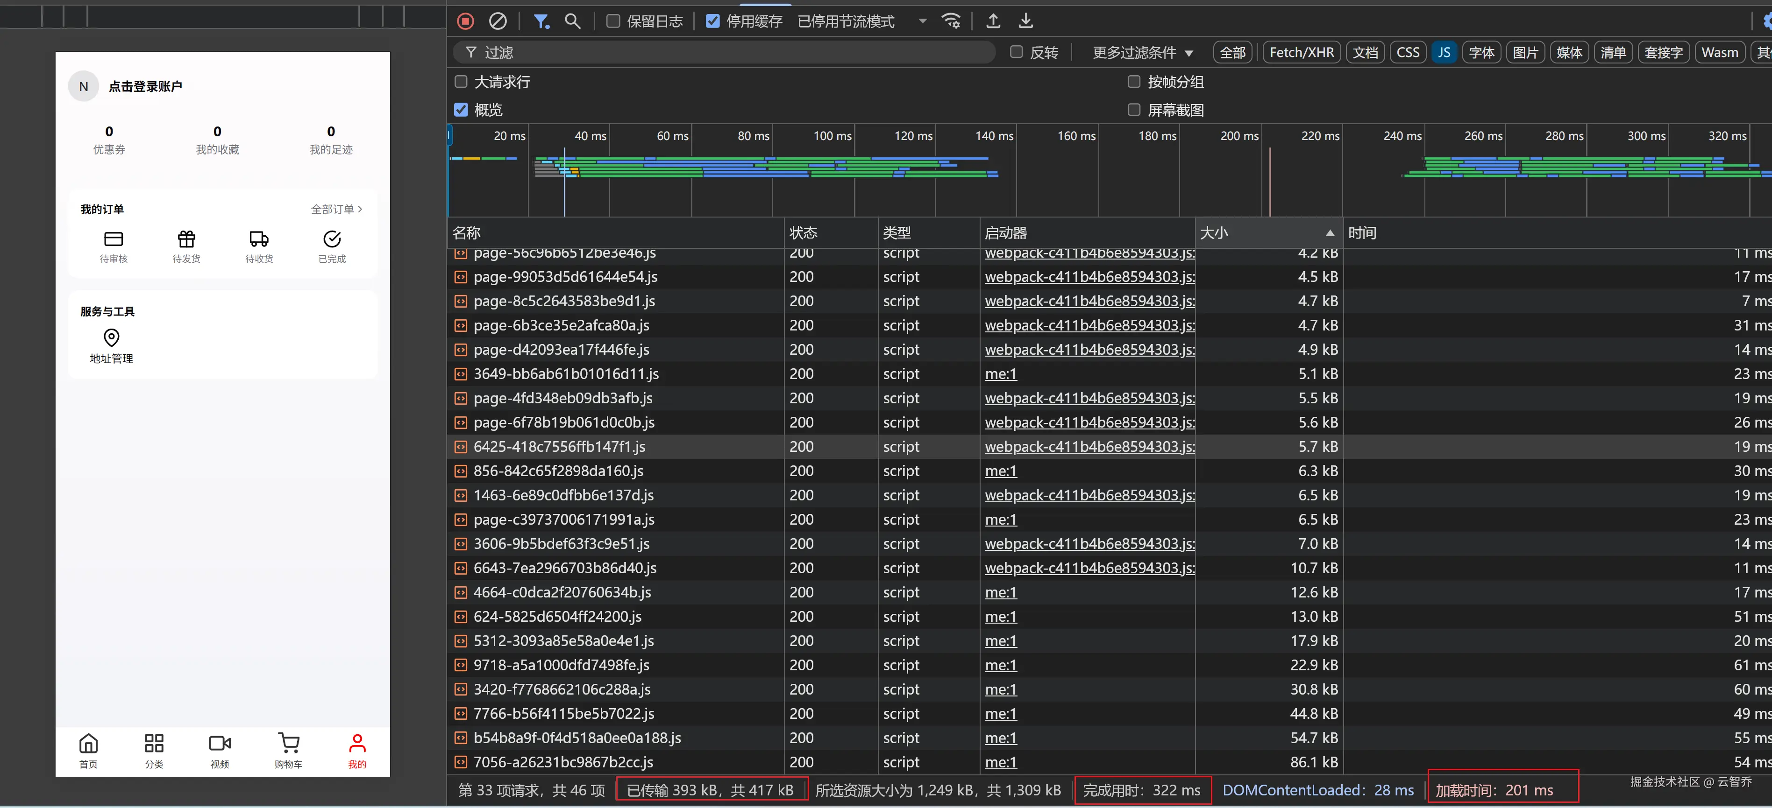This screenshot has height=808, width=1772.
Task: Open throttling mode dropdown arrow
Action: tap(923, 21)
